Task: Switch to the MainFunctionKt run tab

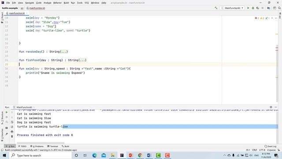Action: (x=24, y=107)
